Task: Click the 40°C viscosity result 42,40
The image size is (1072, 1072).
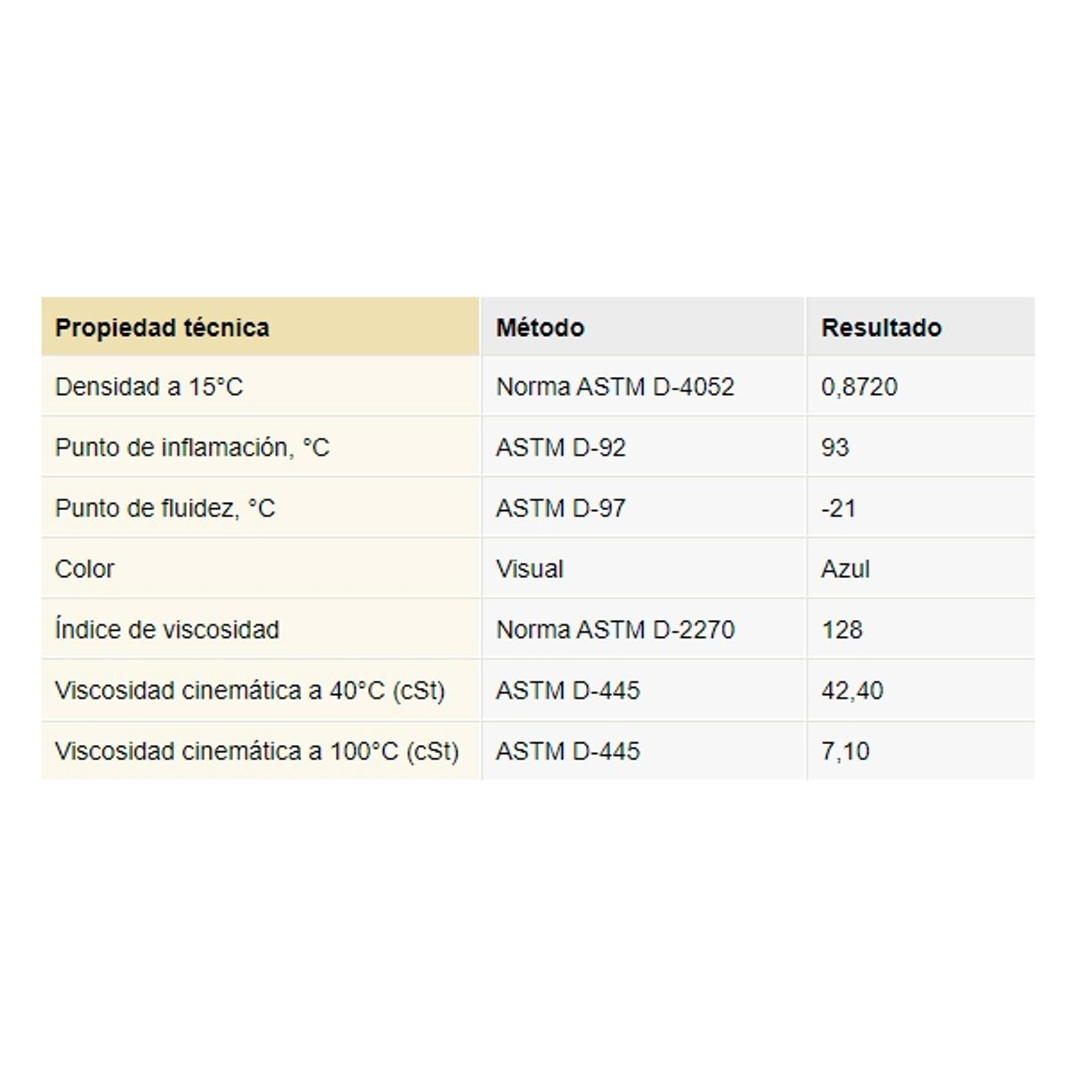Action: 851,691
